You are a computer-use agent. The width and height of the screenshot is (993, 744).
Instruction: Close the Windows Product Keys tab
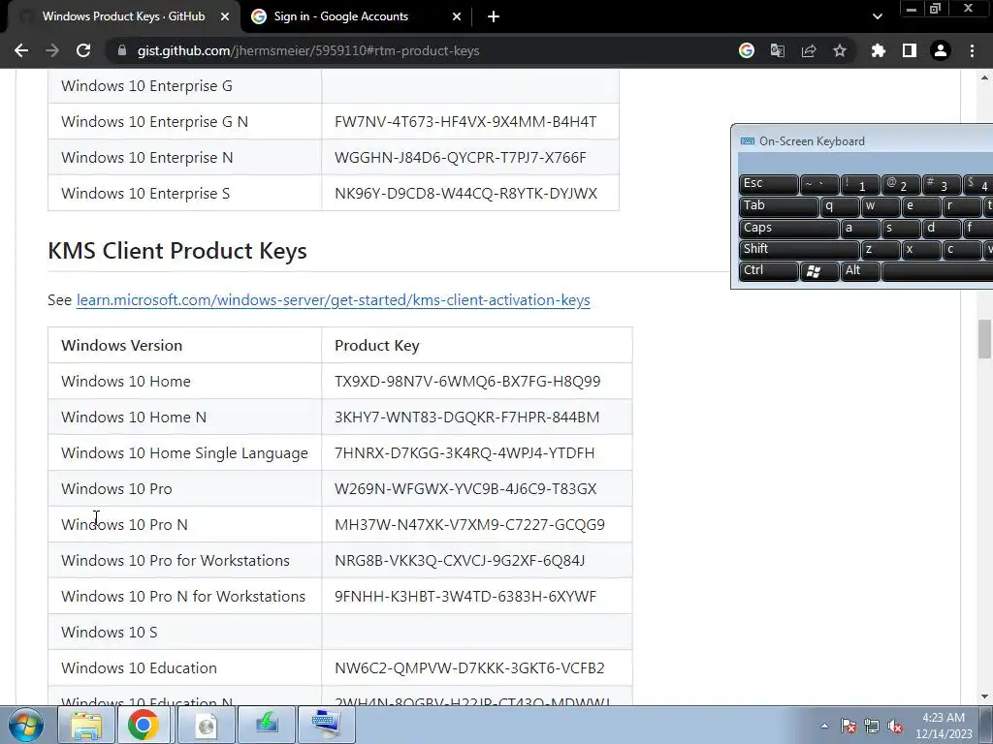tap(225, 17)
